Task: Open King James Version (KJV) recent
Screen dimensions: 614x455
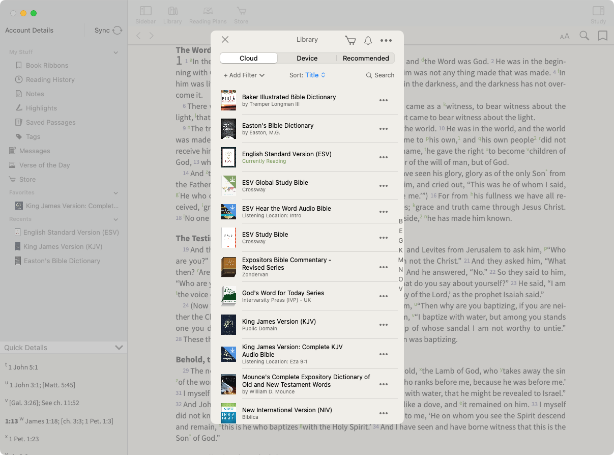Action: (59, 246)
